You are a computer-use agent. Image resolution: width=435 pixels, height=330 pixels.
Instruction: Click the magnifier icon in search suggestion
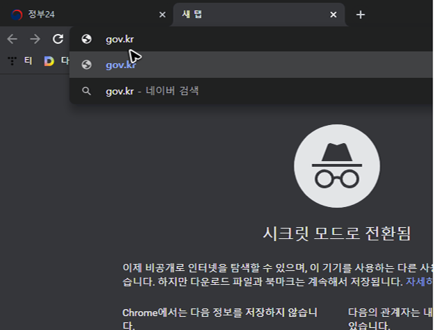pos(86,91)
